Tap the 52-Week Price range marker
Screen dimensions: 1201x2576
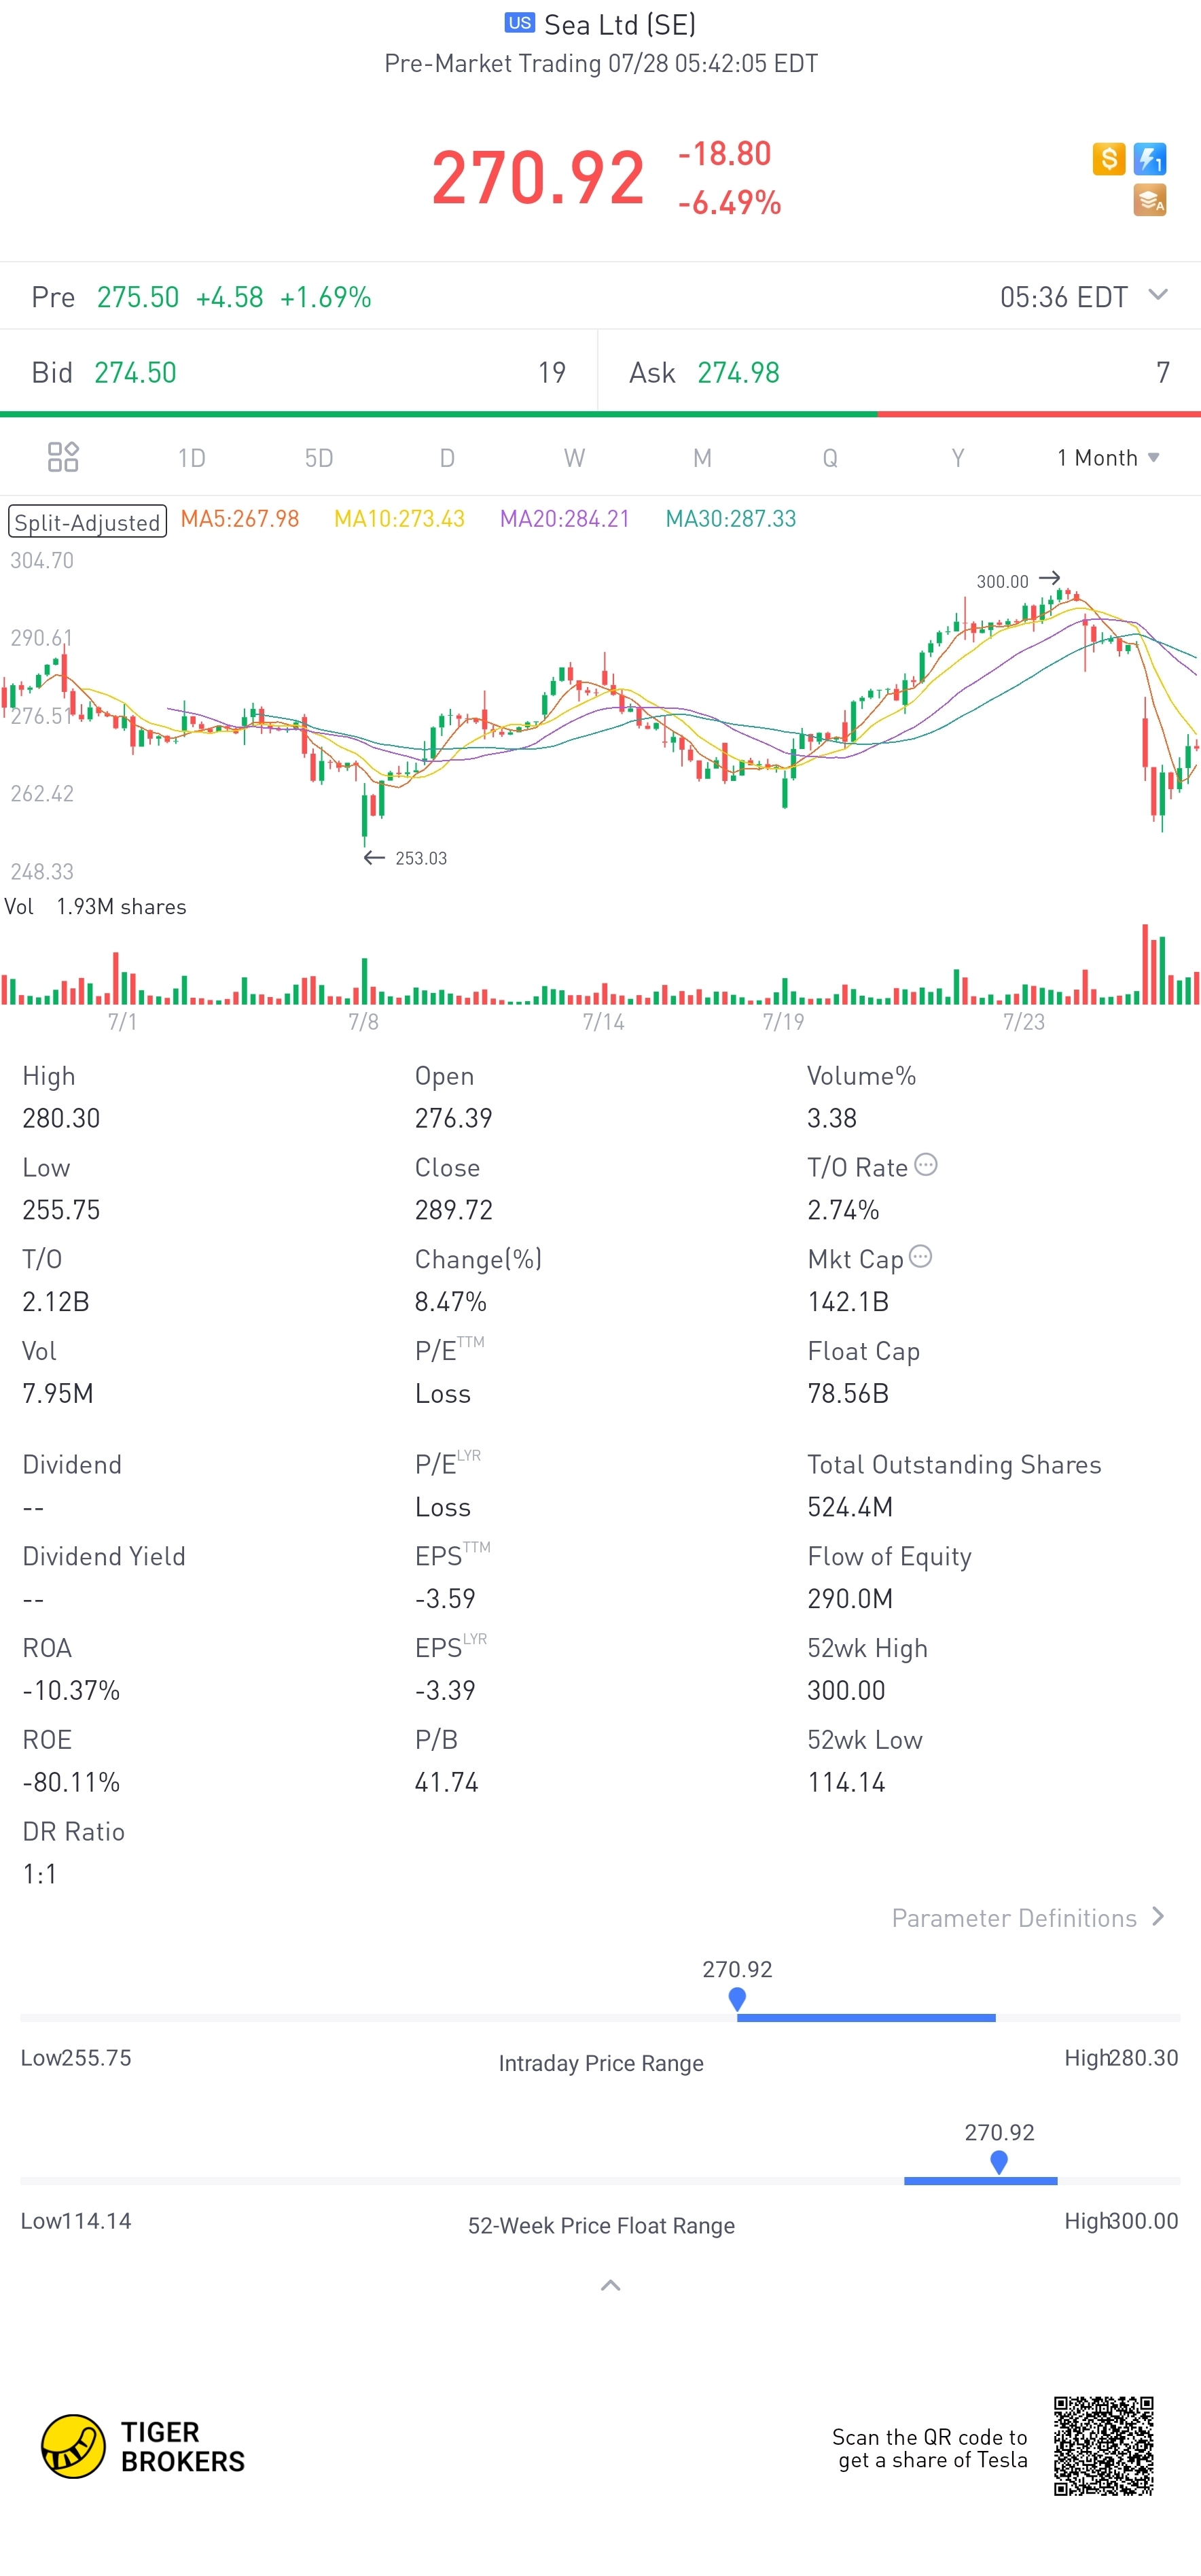click(998, 2162)
